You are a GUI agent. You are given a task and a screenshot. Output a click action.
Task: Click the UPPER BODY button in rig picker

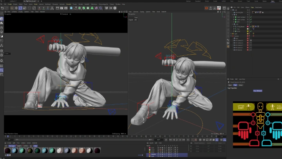(243, 107)
